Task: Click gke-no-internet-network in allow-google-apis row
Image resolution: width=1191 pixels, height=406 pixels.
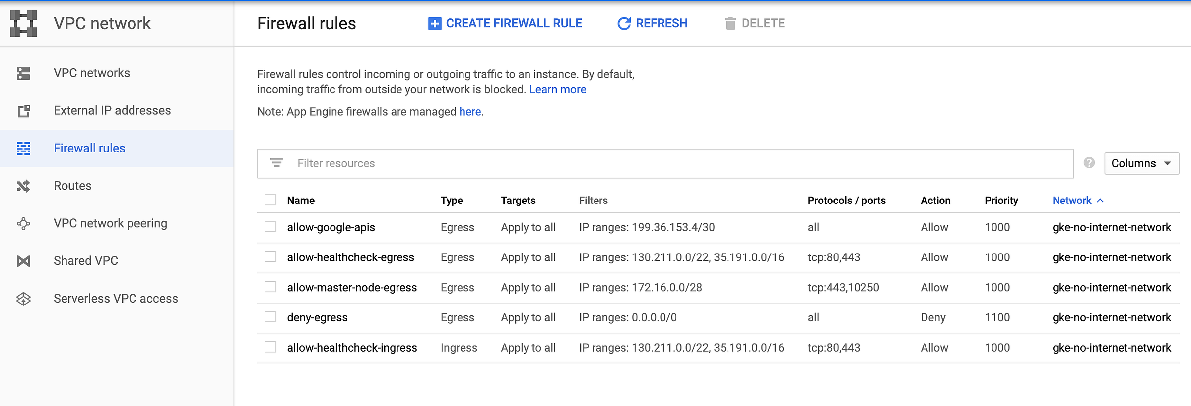Action: tap(1112, 228)
